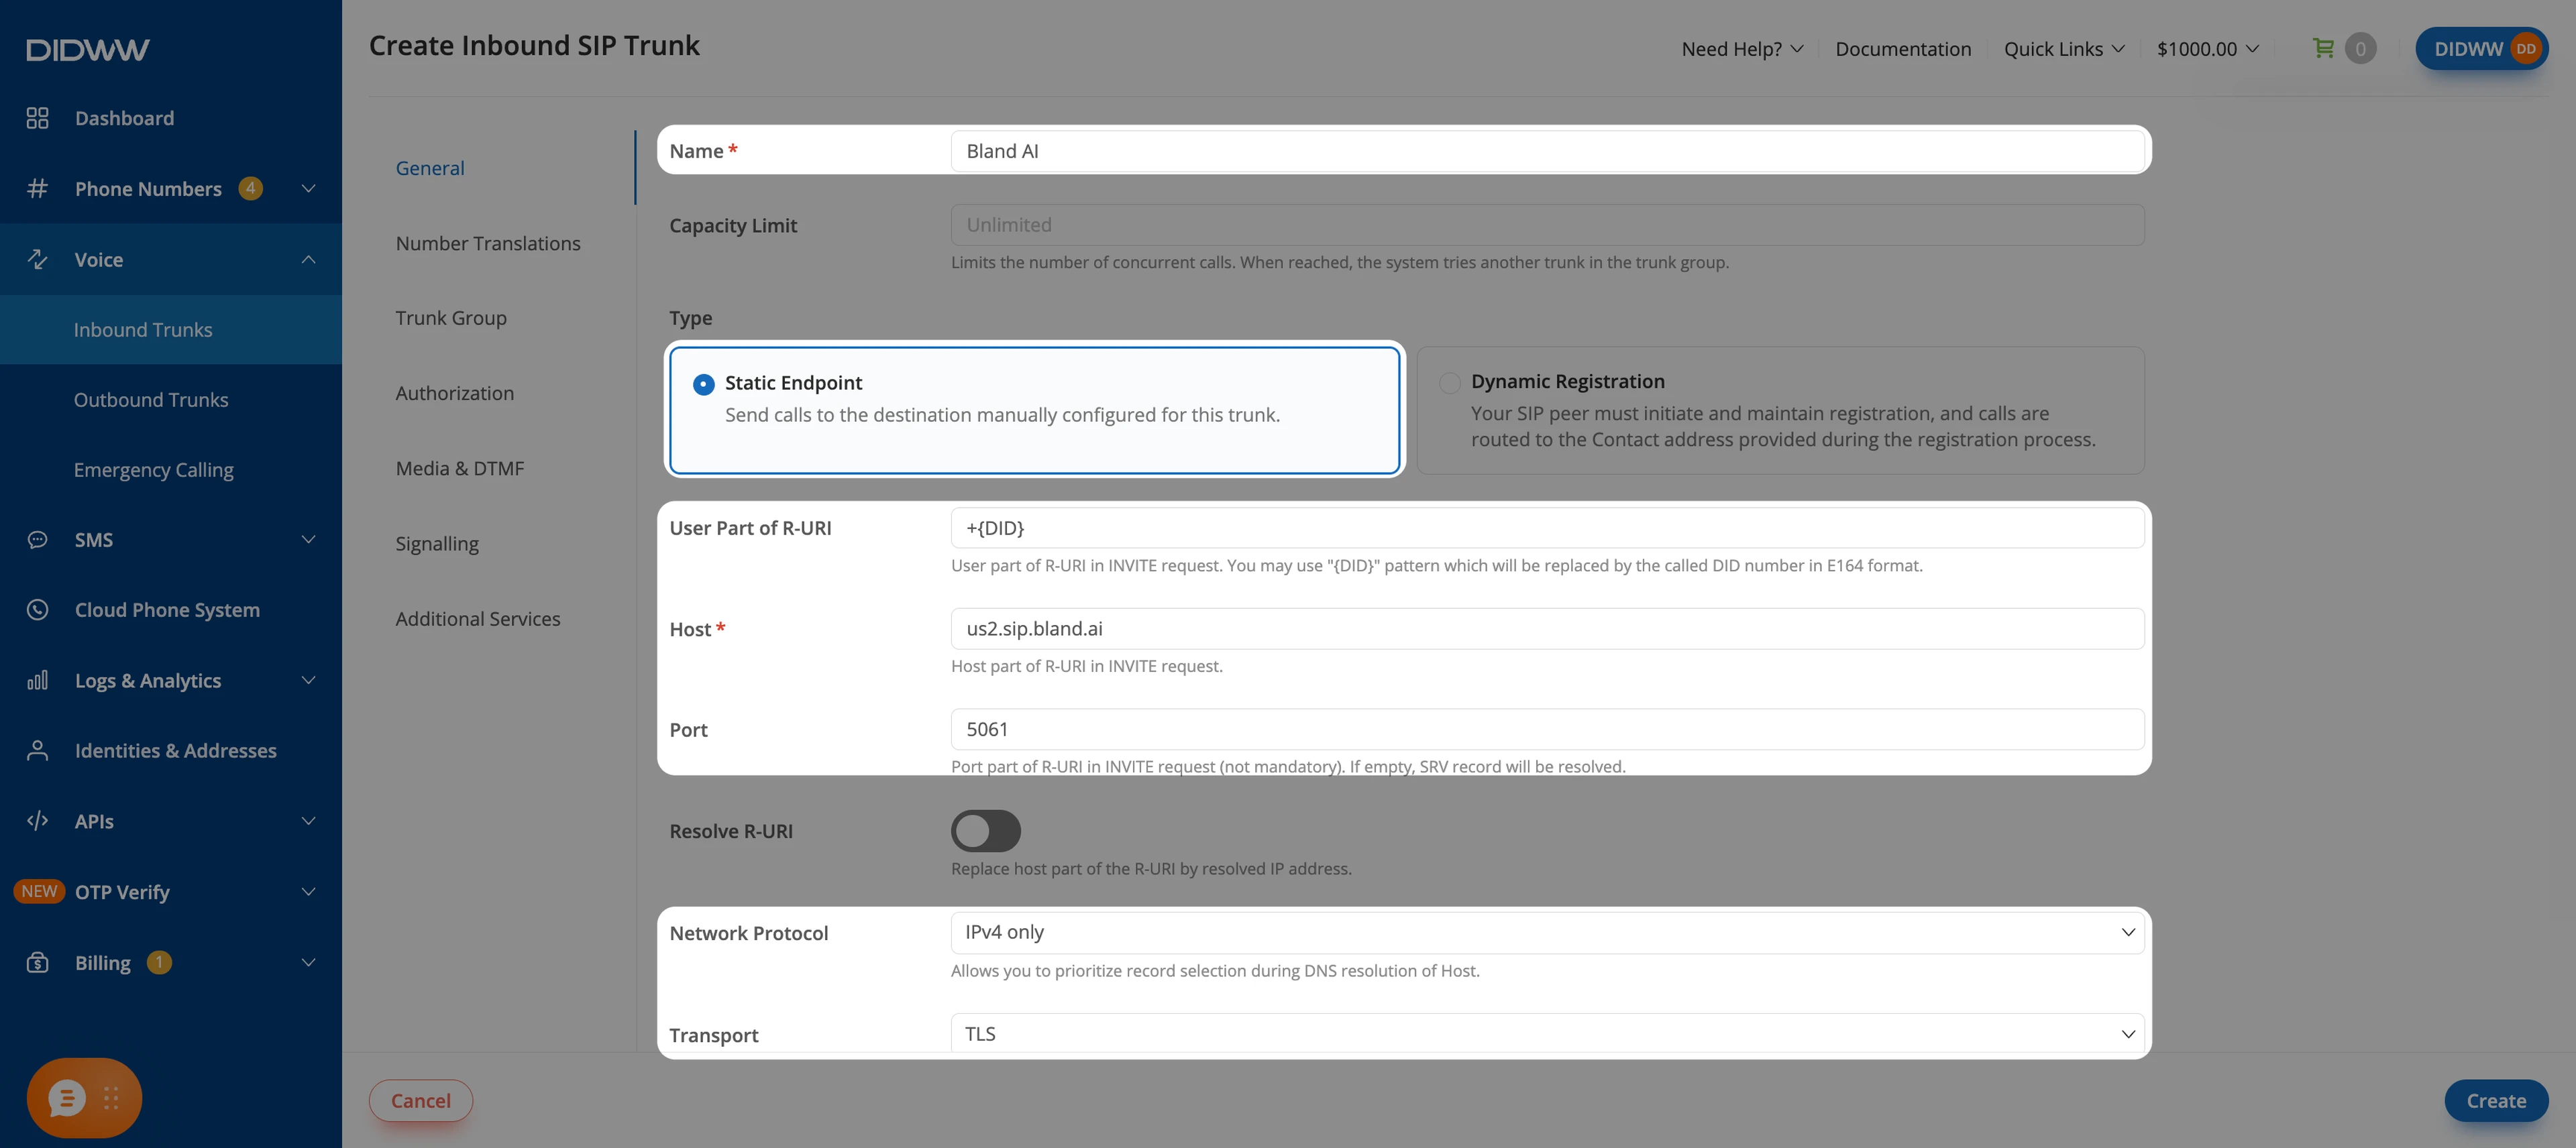
Task: Expand the Phone Numbers sidebar section
Action: click(308, 188)
